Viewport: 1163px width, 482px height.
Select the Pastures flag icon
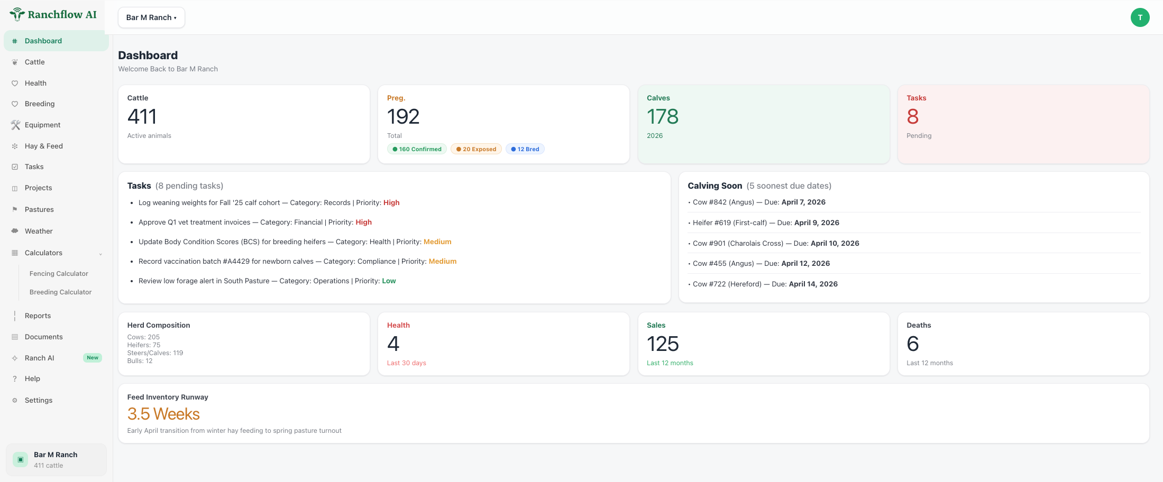(15, 209)
